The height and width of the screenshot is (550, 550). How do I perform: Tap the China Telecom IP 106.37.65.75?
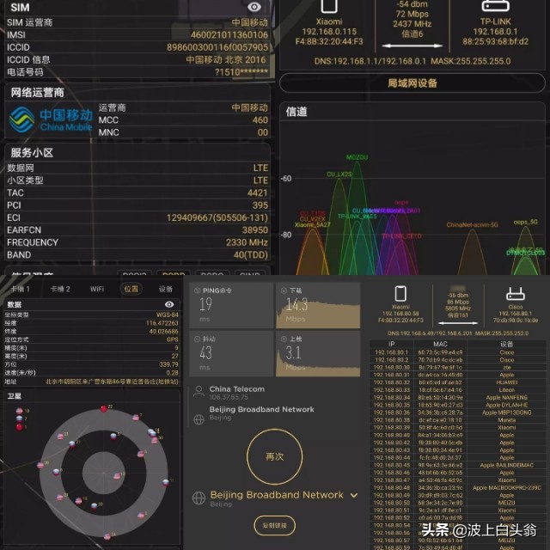click(229, 397)
